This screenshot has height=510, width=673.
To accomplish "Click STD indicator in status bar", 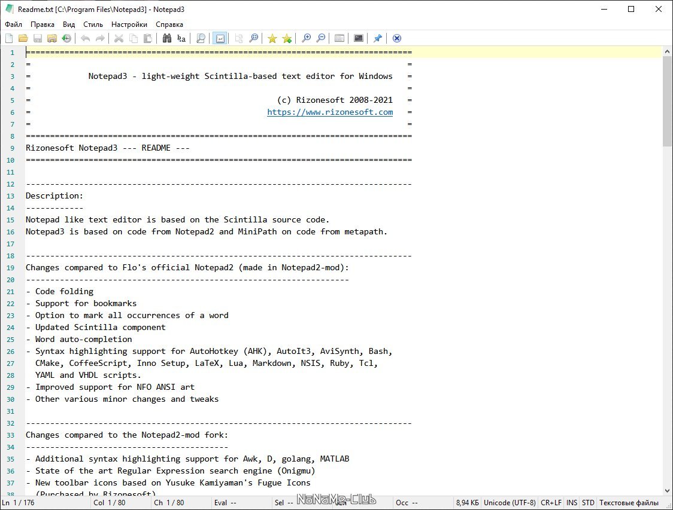I will [588, 503].
